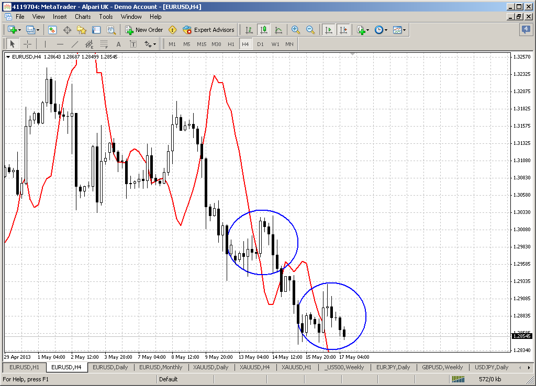This screenshot has height=386, width=536.
Task: Open the View menu
Action: pyautogui.click(x=38, y=17)
